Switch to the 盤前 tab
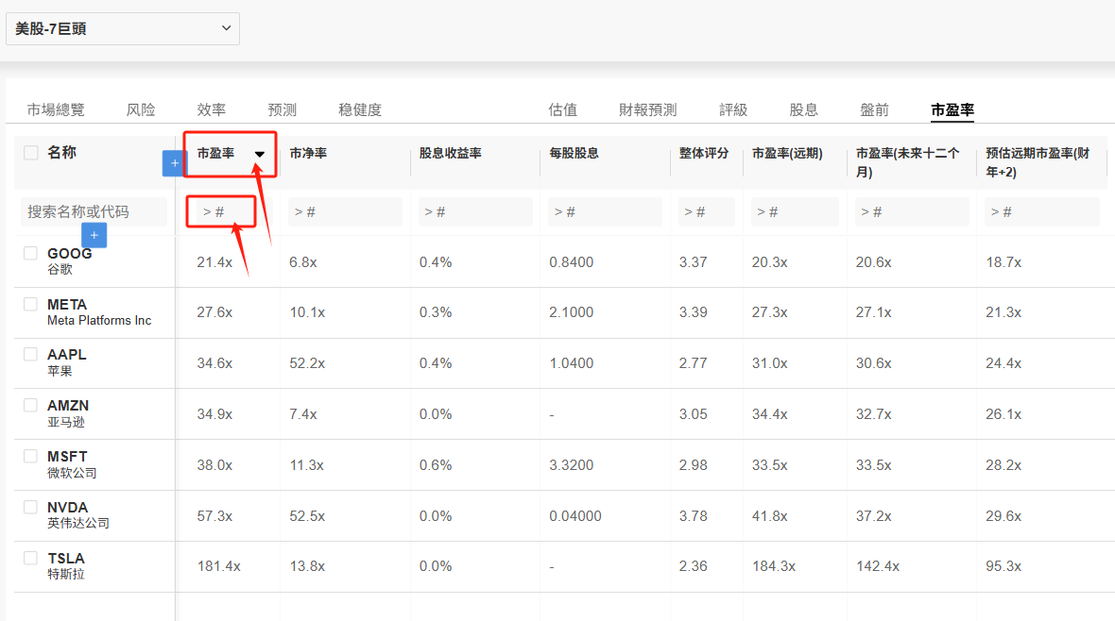1115x621 pixels. click(875, 109)
